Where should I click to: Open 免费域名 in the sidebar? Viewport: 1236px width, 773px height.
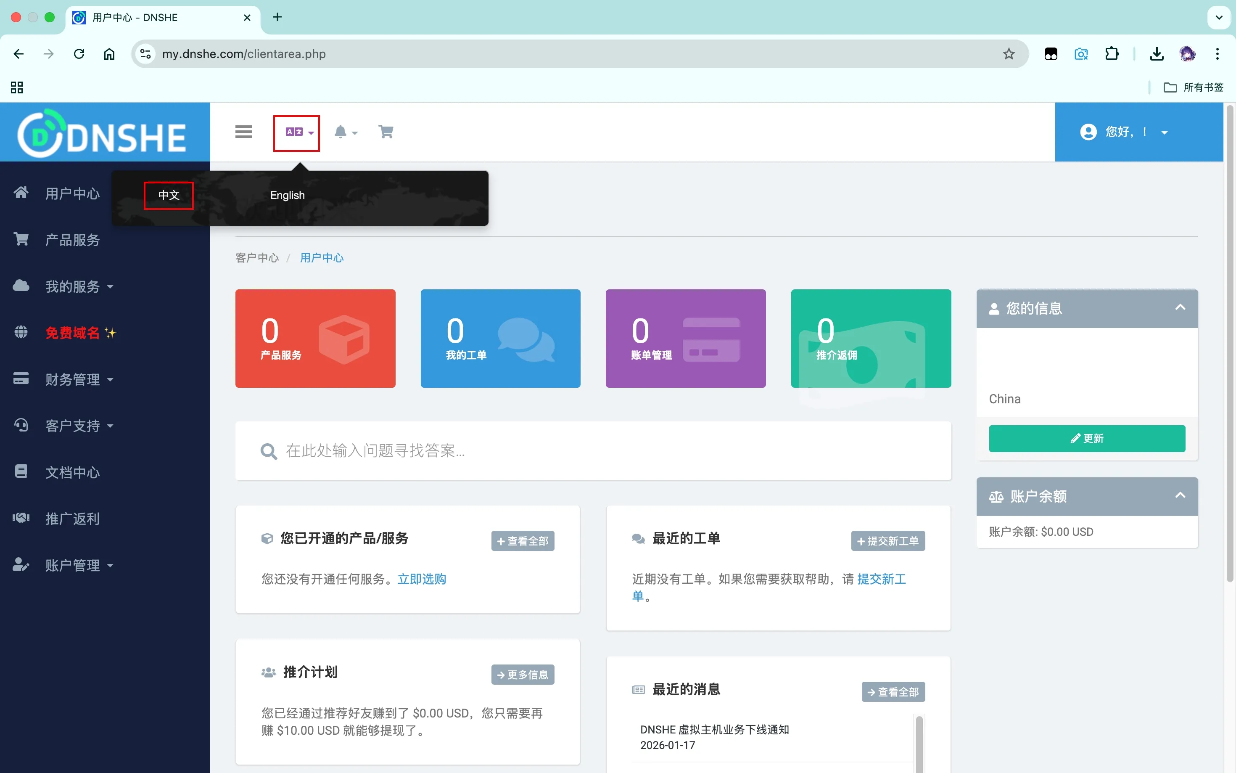[73, 333]
